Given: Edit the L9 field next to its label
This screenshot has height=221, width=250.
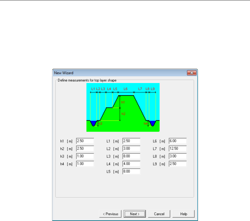Looking at the screenshot, I should point(178,164).
